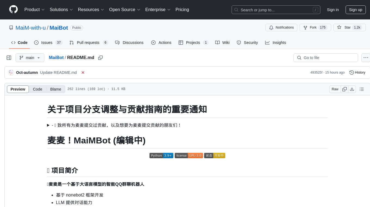Click MaiBot in the file breadcrumb

56,58
